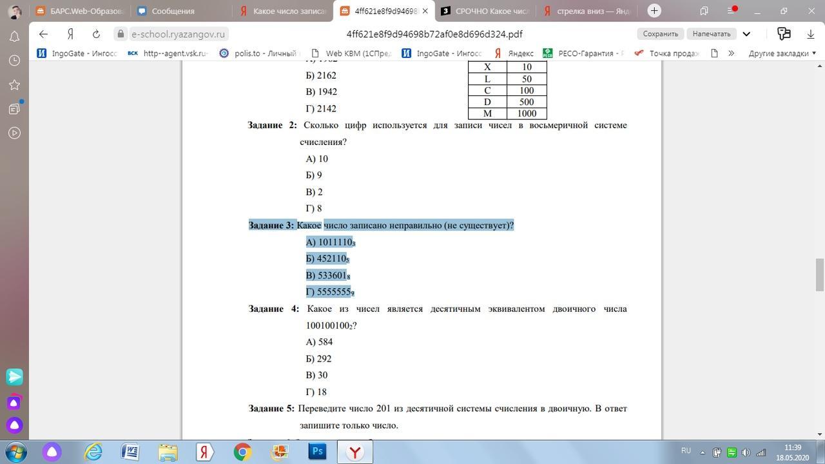Switch to СРОЧНО Какое число tab

point(485,11)
